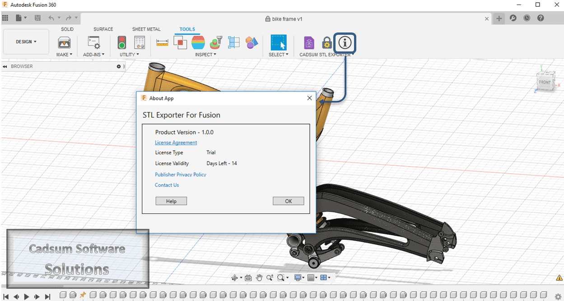Switch to the SURFACE tab
Image resolution: width=564 pixels, height=301 pixels.
coord(103,29)
